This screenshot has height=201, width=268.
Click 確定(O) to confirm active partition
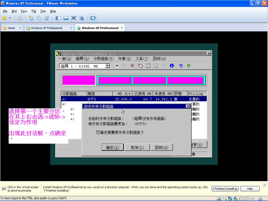click(x=113, y=147)
